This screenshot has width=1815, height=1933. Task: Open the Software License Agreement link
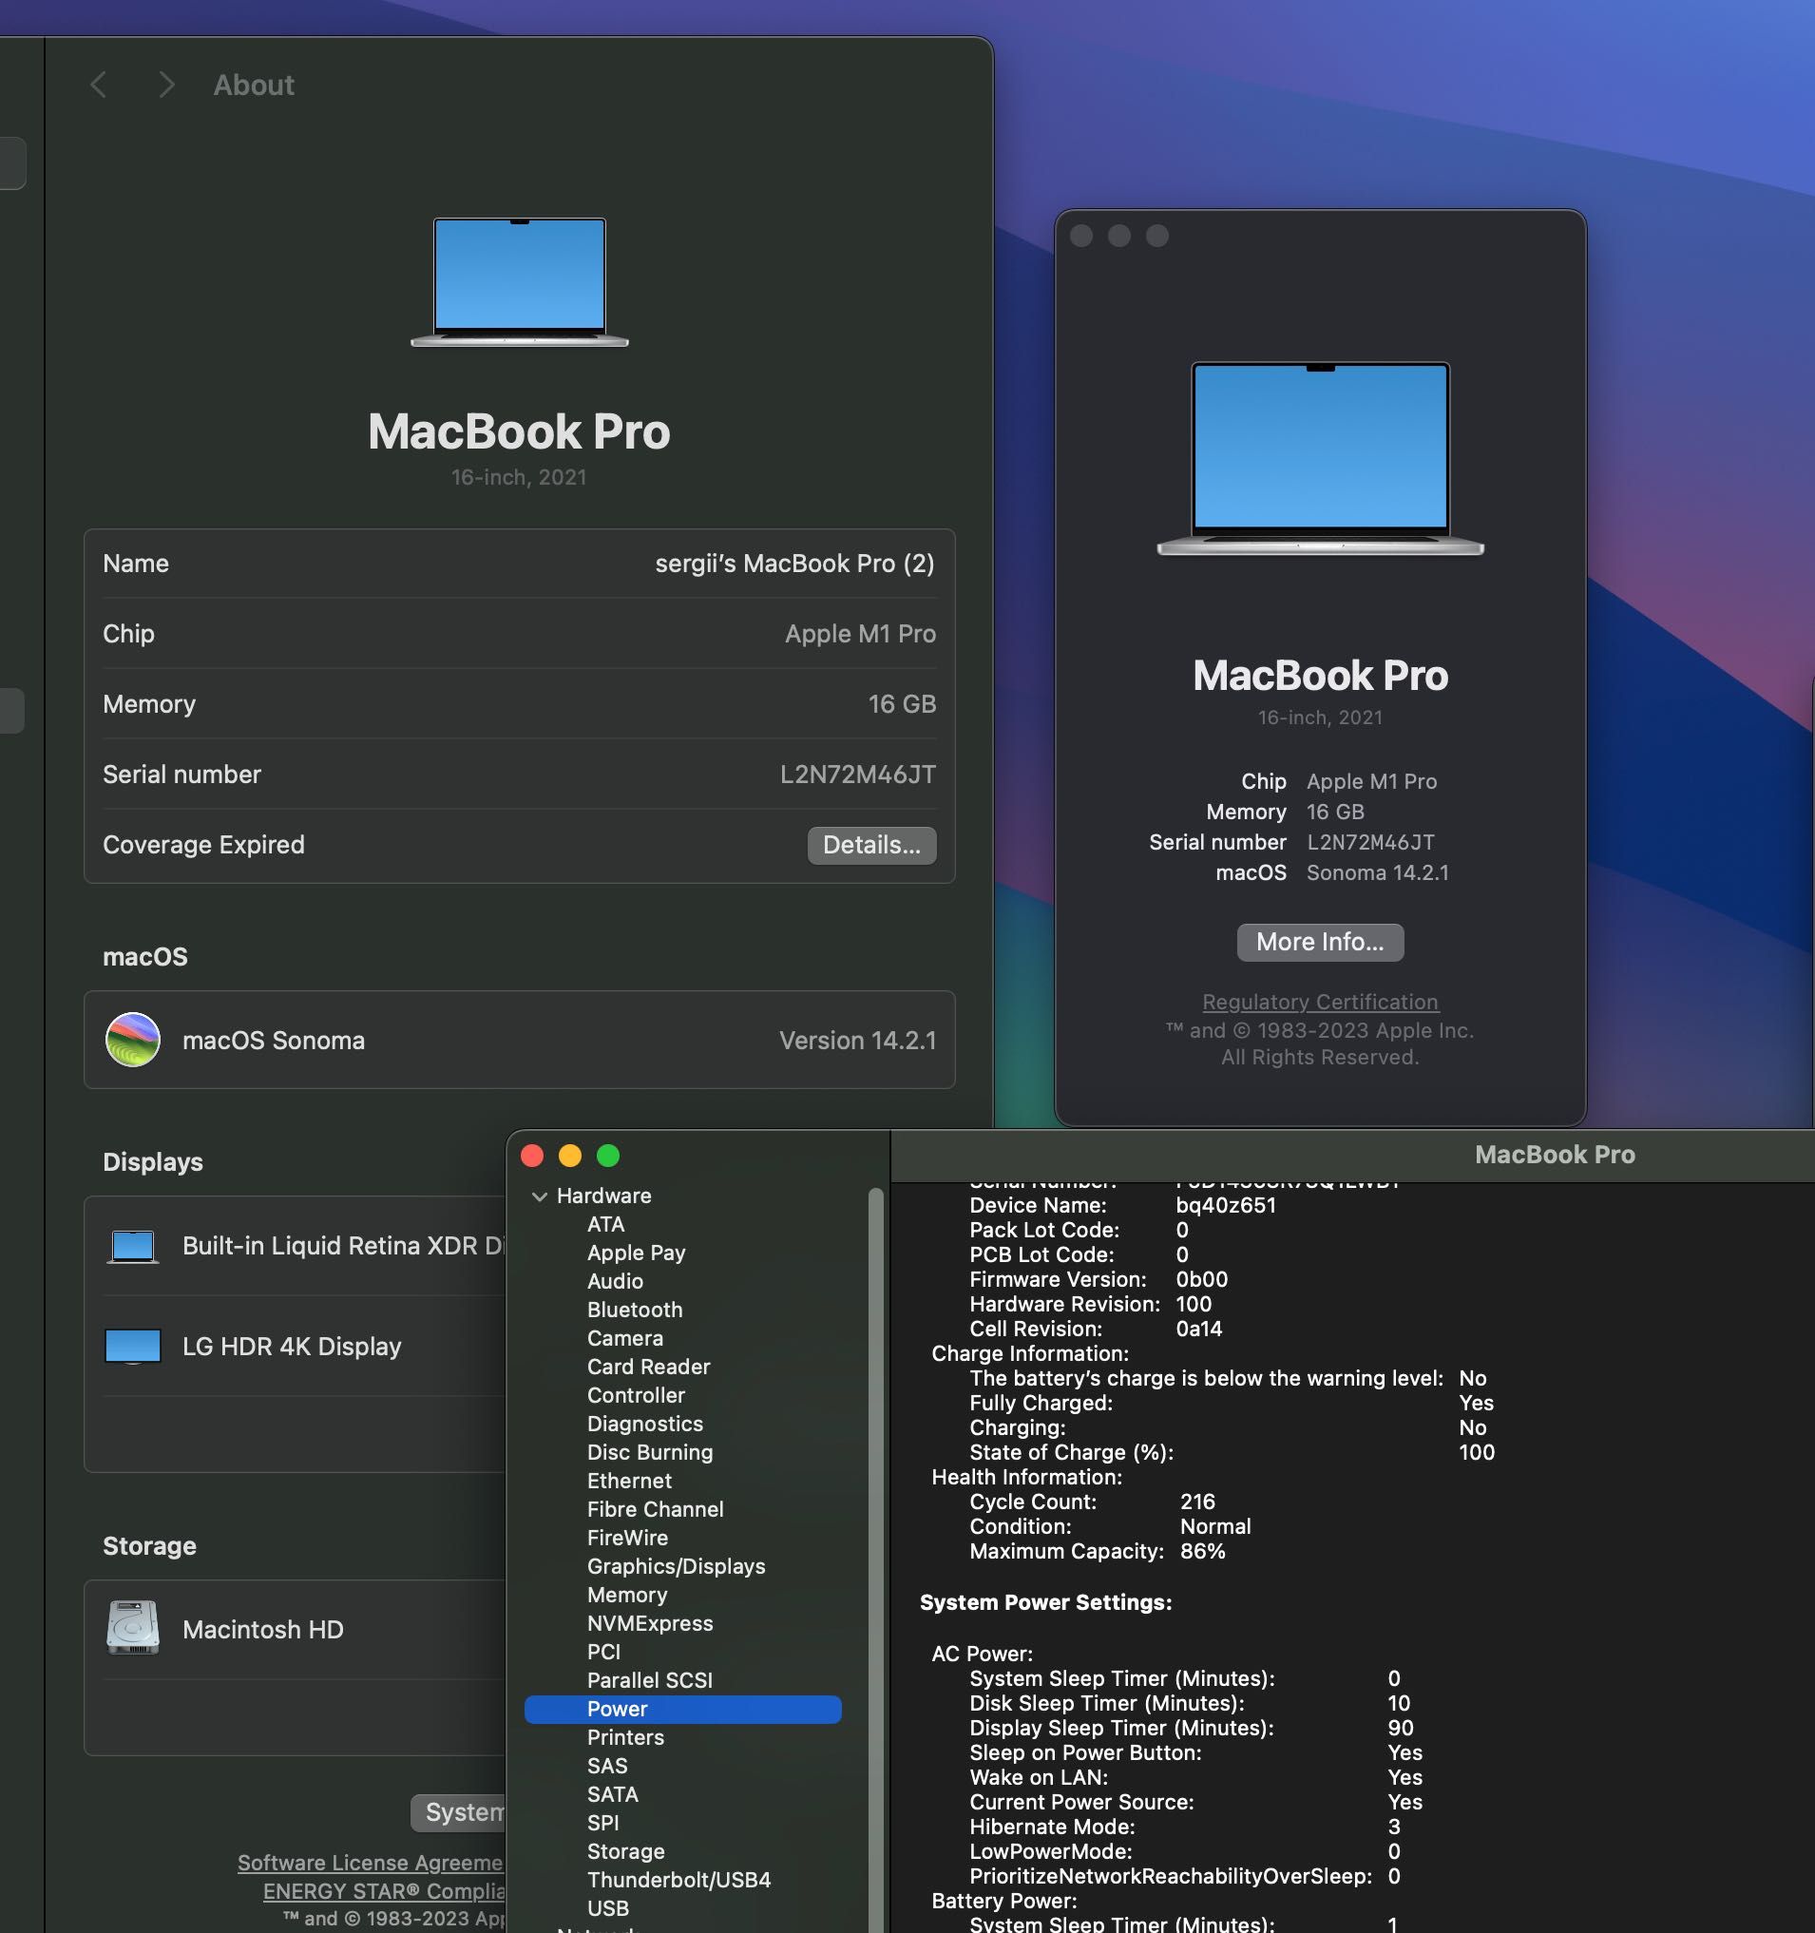coord(371,1862)
